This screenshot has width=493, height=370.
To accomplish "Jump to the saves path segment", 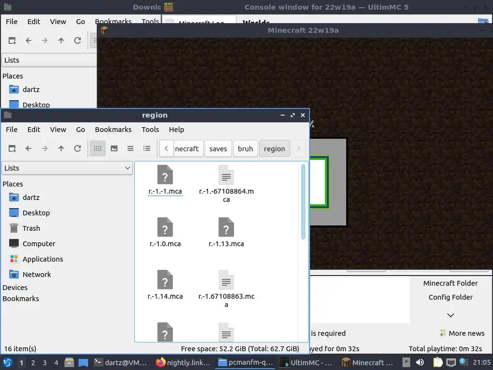I will [218, 148].
